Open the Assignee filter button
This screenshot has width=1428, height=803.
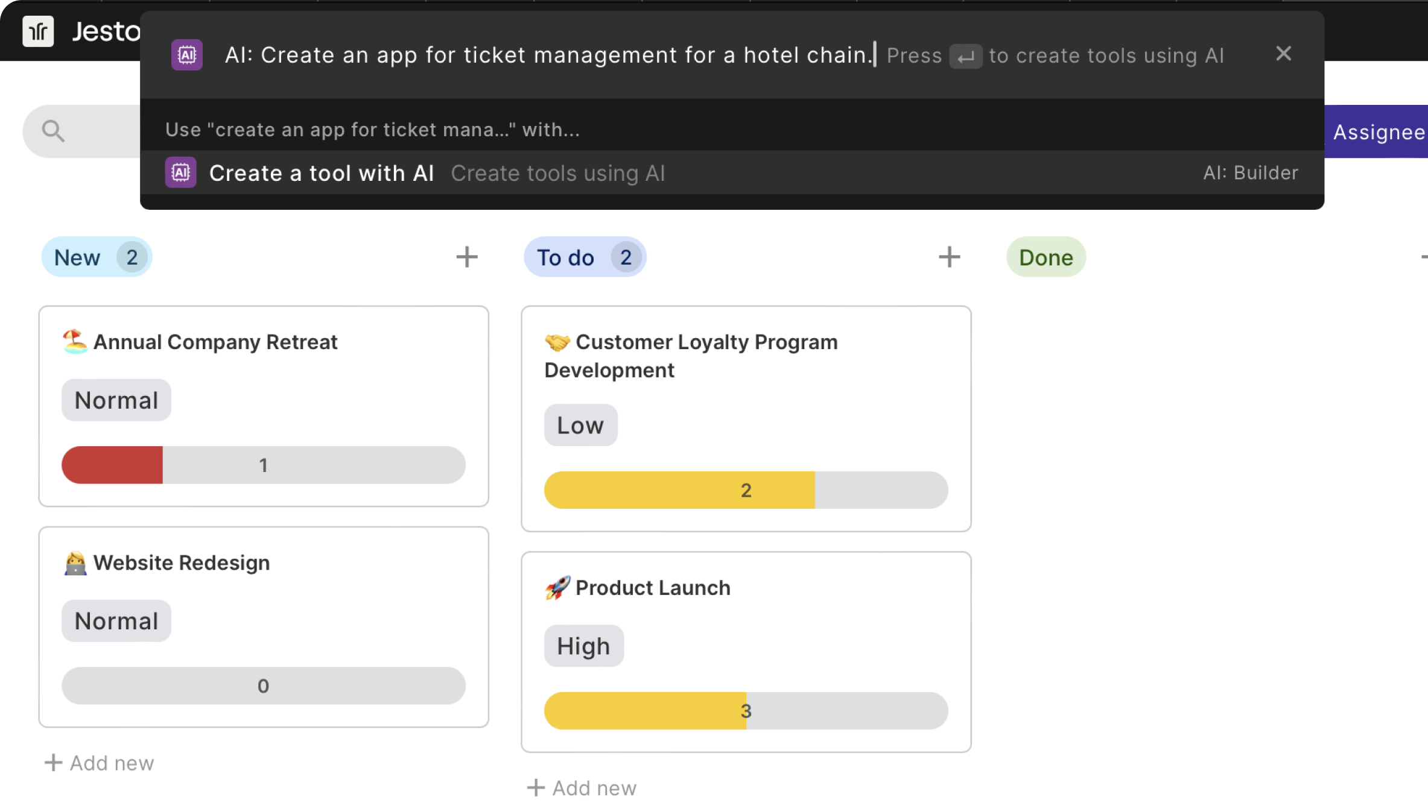click(x=1377, y=132)
